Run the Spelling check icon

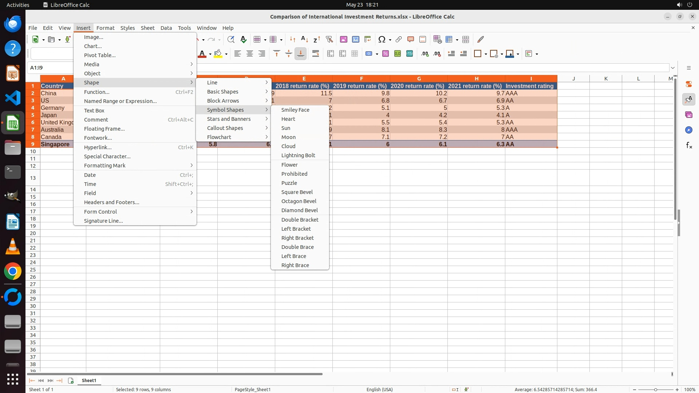click(x=244, y=39)
